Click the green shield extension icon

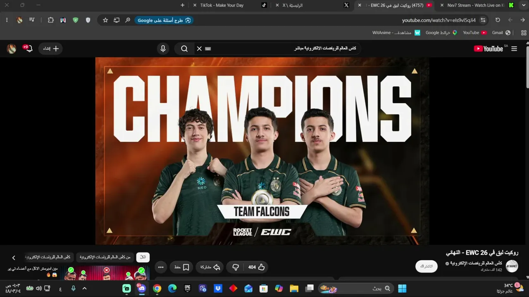point(75,20)
